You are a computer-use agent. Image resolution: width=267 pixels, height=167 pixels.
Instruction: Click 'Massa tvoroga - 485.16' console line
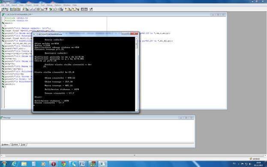(x=59, y=86)
